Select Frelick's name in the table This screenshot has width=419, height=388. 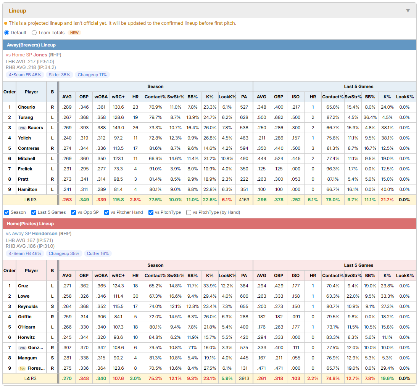tap(25, 169)
